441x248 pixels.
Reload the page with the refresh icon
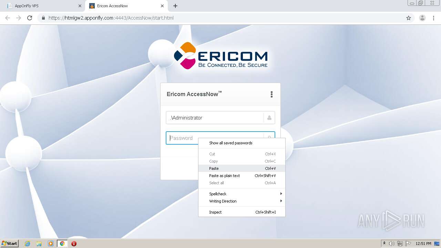pyautogui.click(x=30, y=18)
